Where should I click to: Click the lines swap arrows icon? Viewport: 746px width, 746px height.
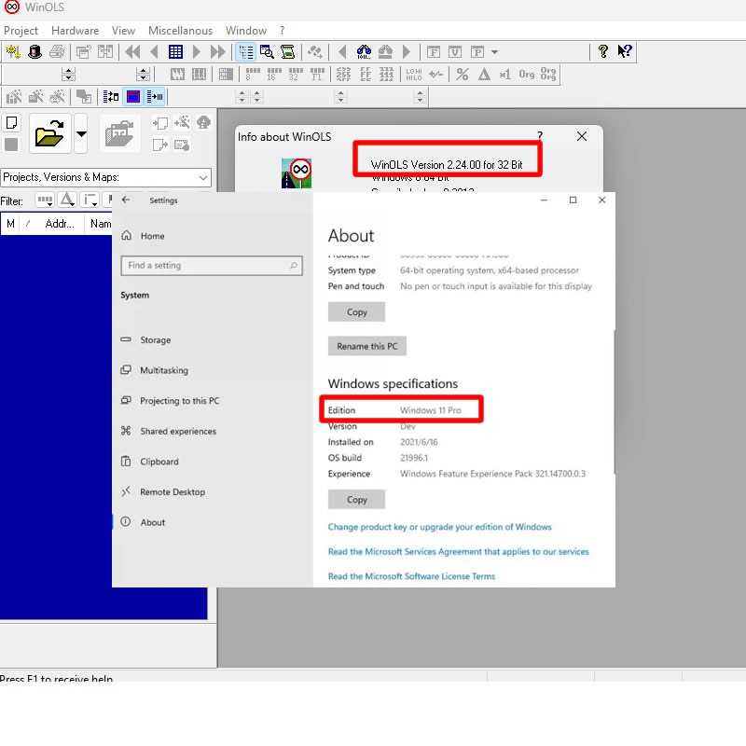tap(111, 97)
